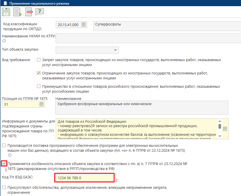
Task: Click the document with green arrow icon
Action: tap(17, 12)
